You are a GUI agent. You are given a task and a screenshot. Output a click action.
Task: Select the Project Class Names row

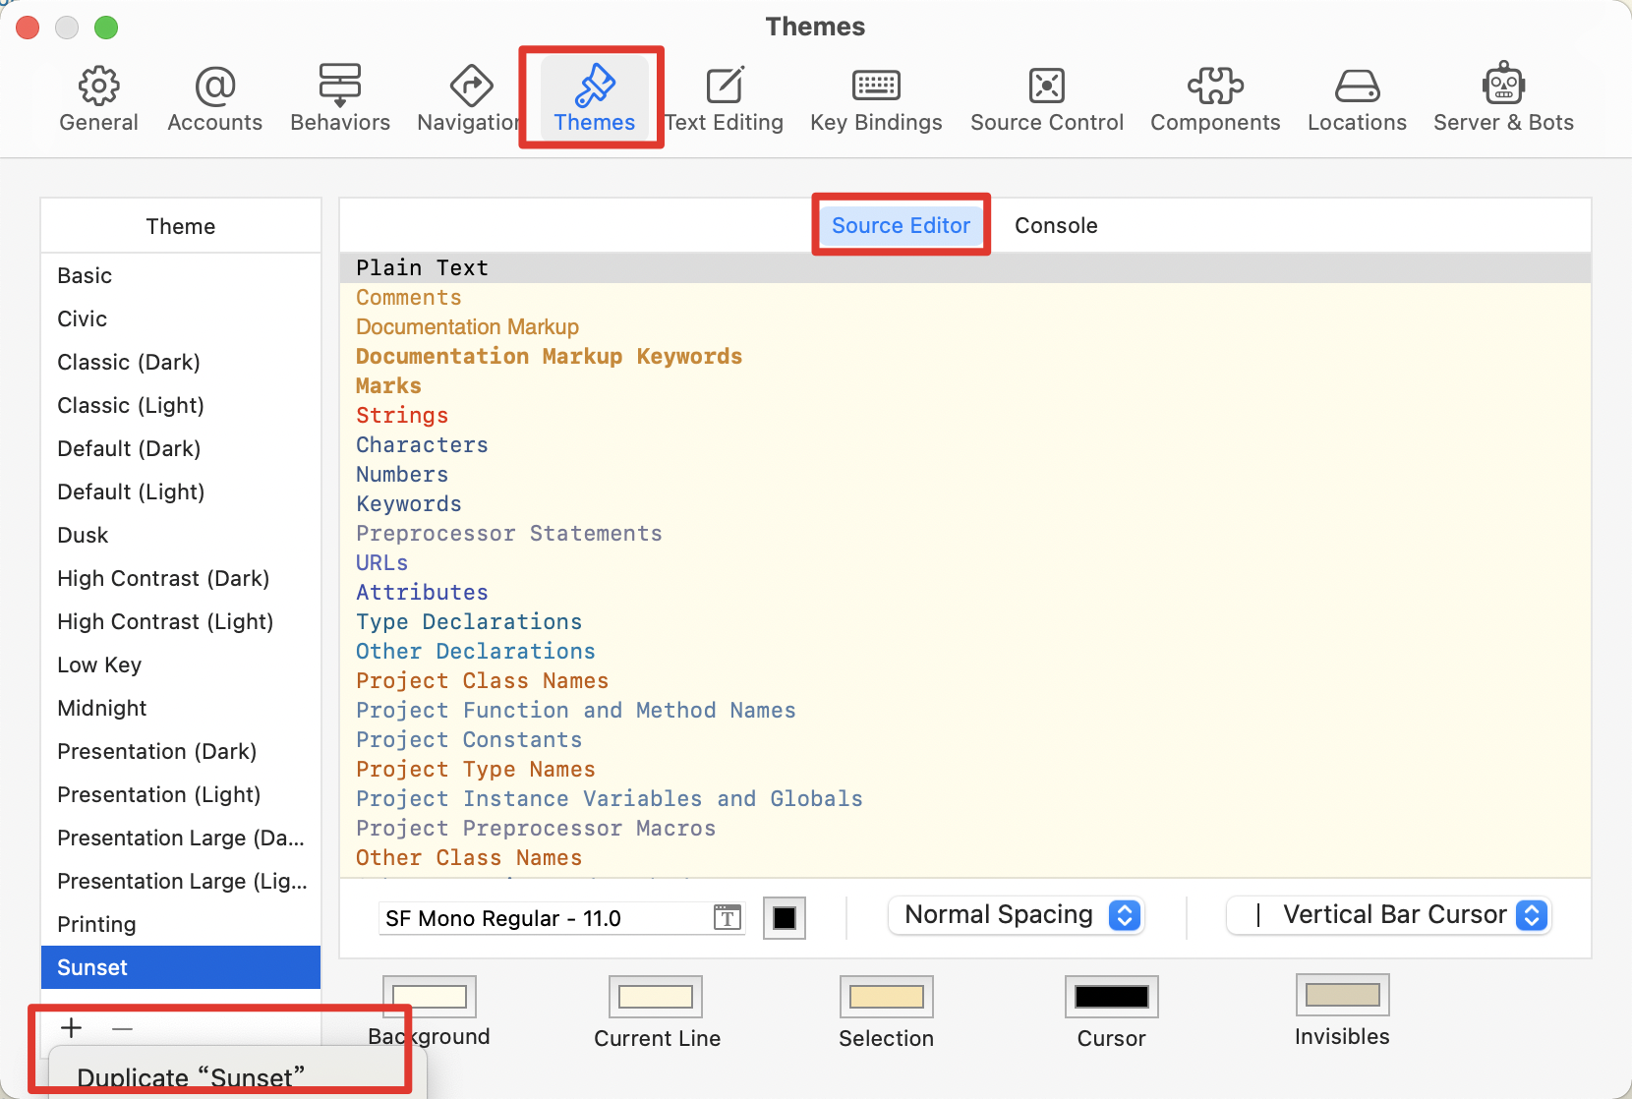pyautogui.click(x=965, y=680)
